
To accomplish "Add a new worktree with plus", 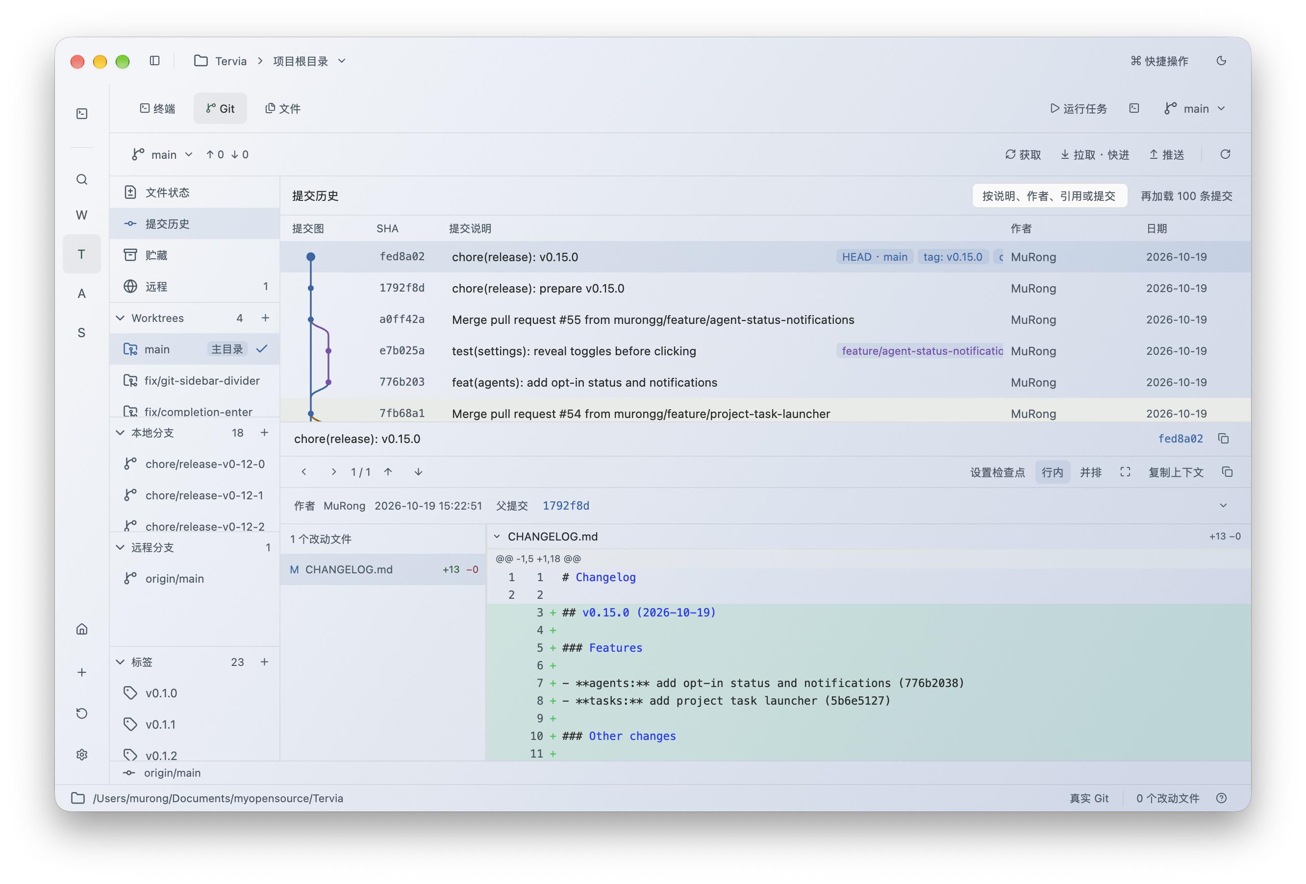I will click(265, 318).
